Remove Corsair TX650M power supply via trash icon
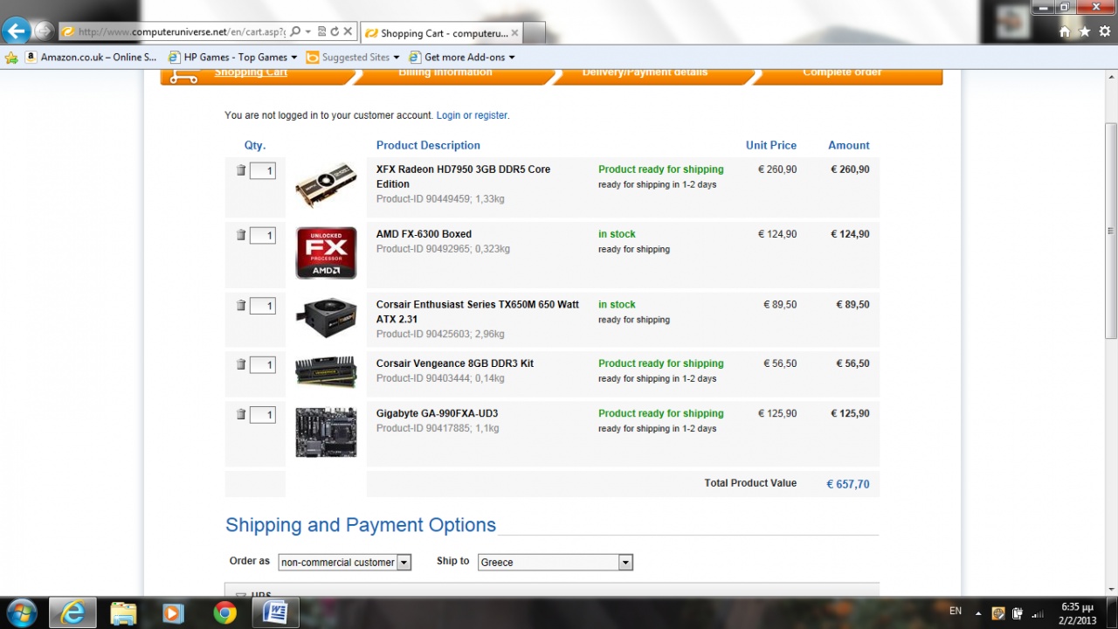1118x629 pixels. click(241, 306)
